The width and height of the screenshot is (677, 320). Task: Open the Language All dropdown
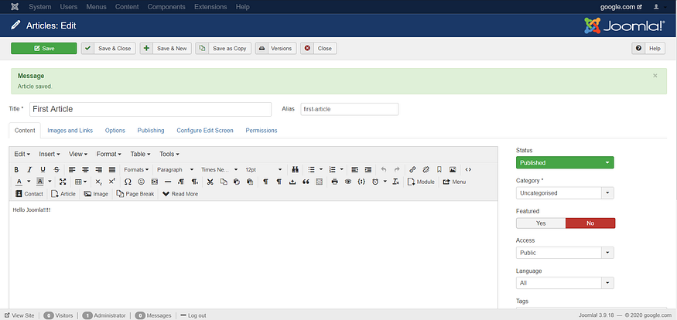tap(565, 283)
